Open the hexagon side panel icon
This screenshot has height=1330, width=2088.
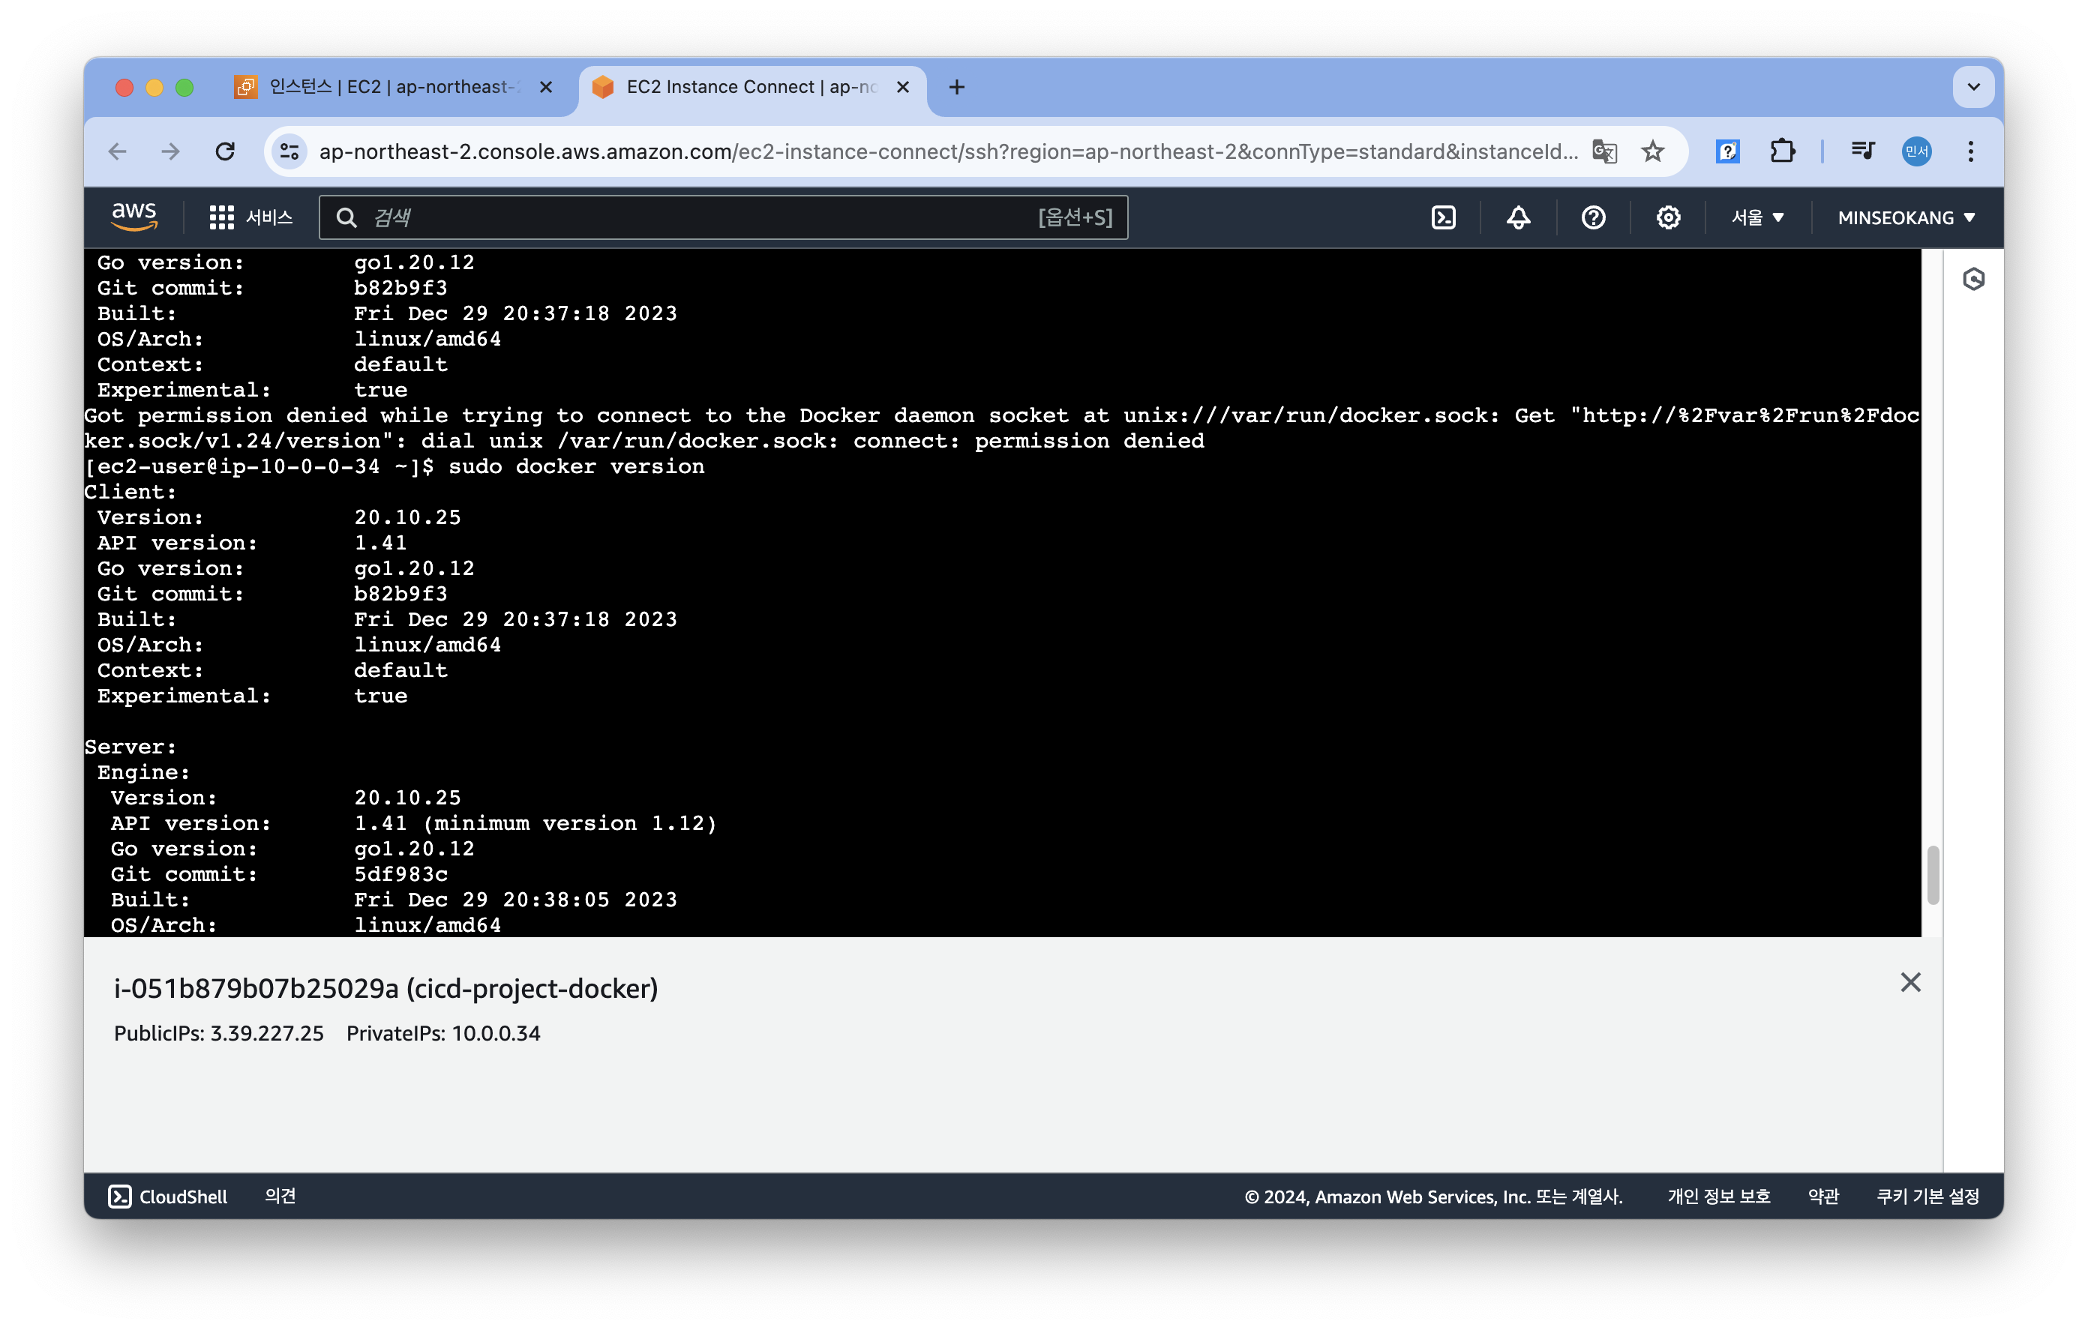1973,279
